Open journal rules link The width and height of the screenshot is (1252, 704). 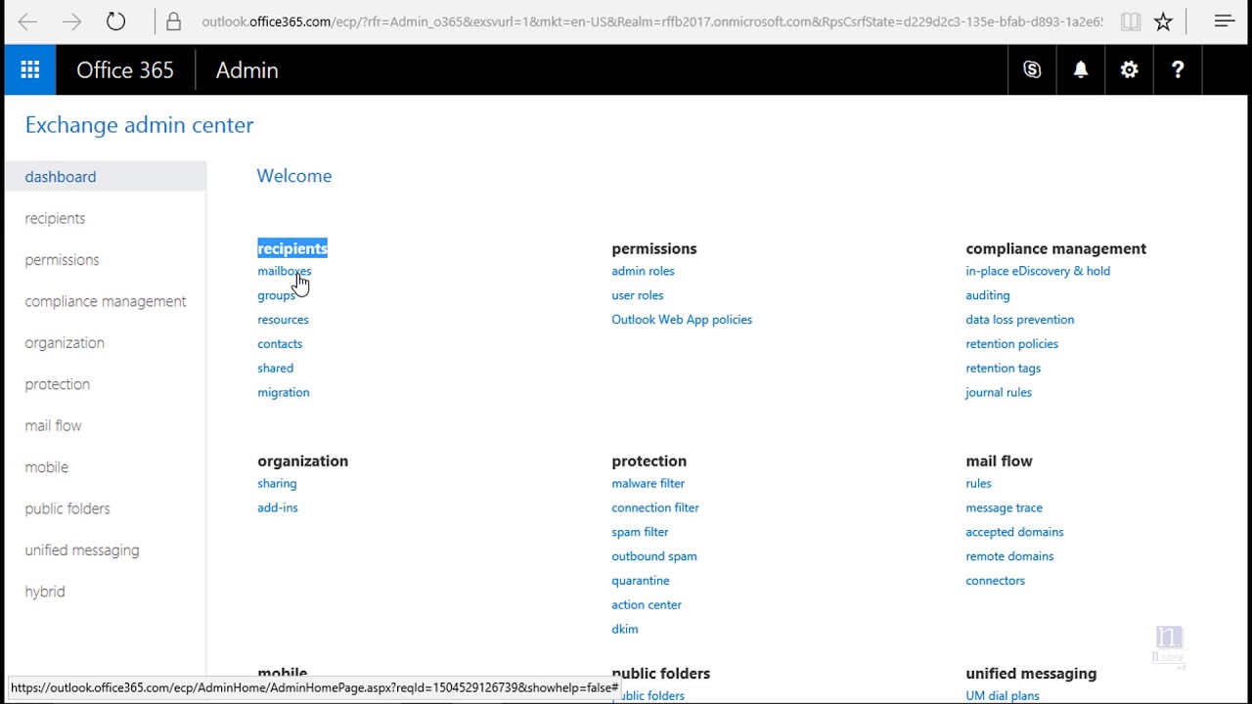click(999, 392)
